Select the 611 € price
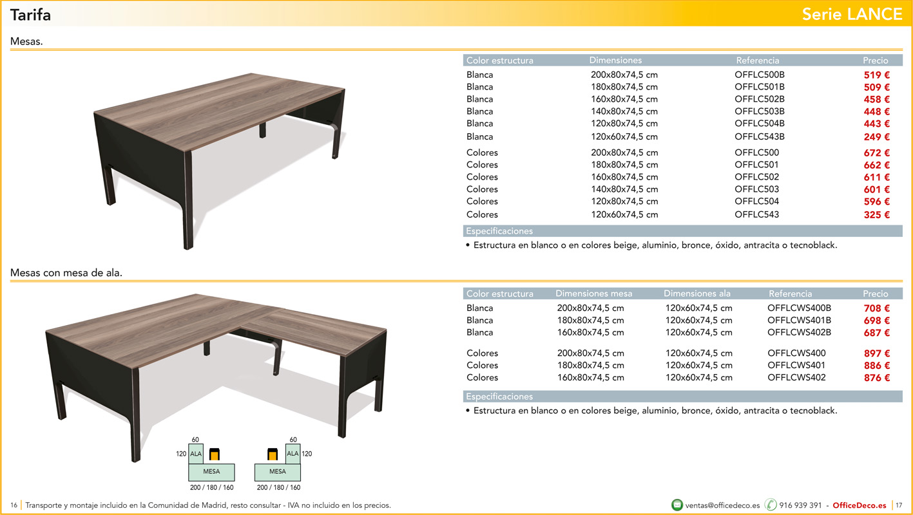913x515 pixels. pyautogui.click(x=877, y=177)
